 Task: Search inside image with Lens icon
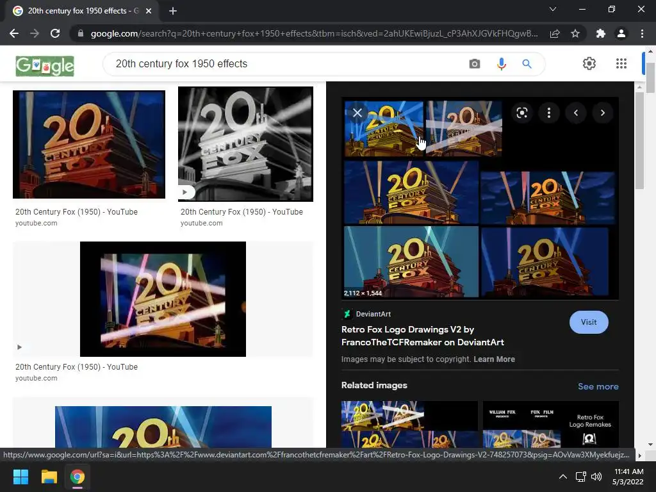coord(521,113)
